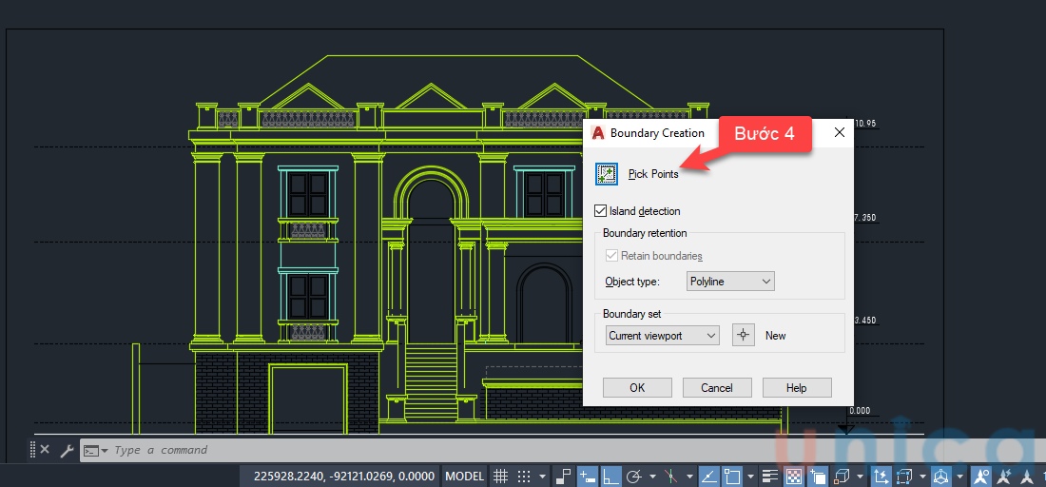The image size is (1046, 487).
Task: Toggle snap mode dotted grid icon
Action: pos(524,476)
